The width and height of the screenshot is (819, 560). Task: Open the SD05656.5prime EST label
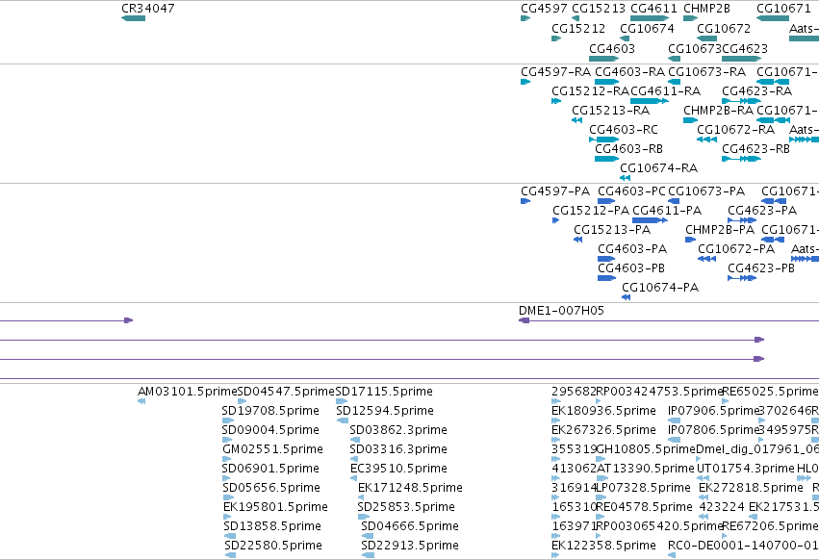pyautogui.click(x=271, y=489)
